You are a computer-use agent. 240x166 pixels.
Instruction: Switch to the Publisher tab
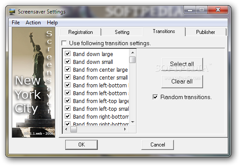coord(205,32)
